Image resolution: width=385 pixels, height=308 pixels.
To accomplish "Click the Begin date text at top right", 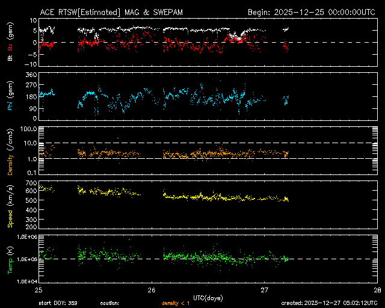I will point(312,11).
